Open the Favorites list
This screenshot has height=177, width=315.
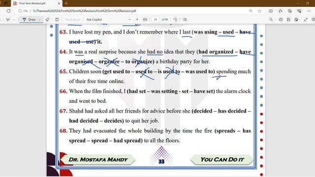(x=280, y=11)
